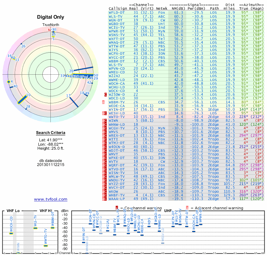
Task: Click the WESV-LD signal marker in UHF chart
Action: pyautogui.click(x=163, y=243)
